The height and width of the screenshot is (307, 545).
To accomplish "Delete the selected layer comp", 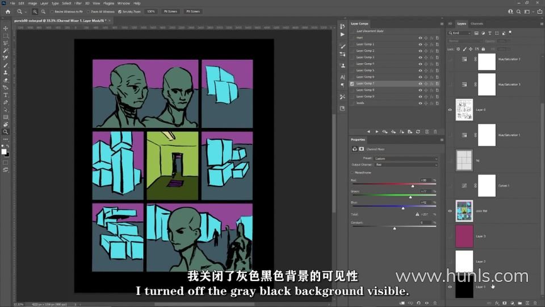I will pos(435,132).
